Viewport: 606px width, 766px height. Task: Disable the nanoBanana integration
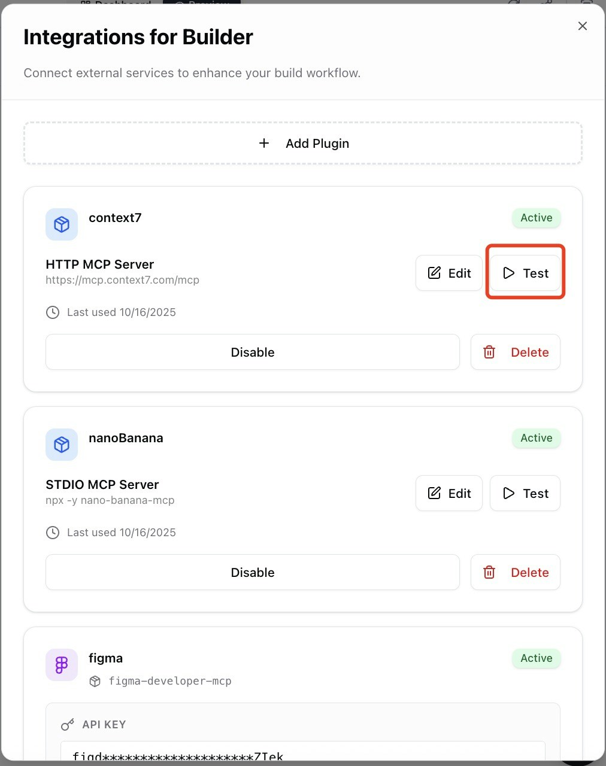point(252,572)
